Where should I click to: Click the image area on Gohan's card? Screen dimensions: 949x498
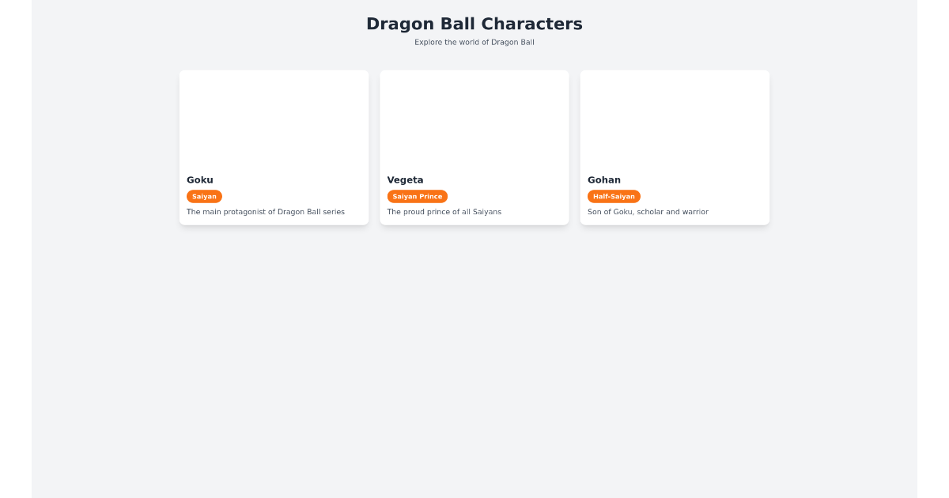(x=675, y=117)
